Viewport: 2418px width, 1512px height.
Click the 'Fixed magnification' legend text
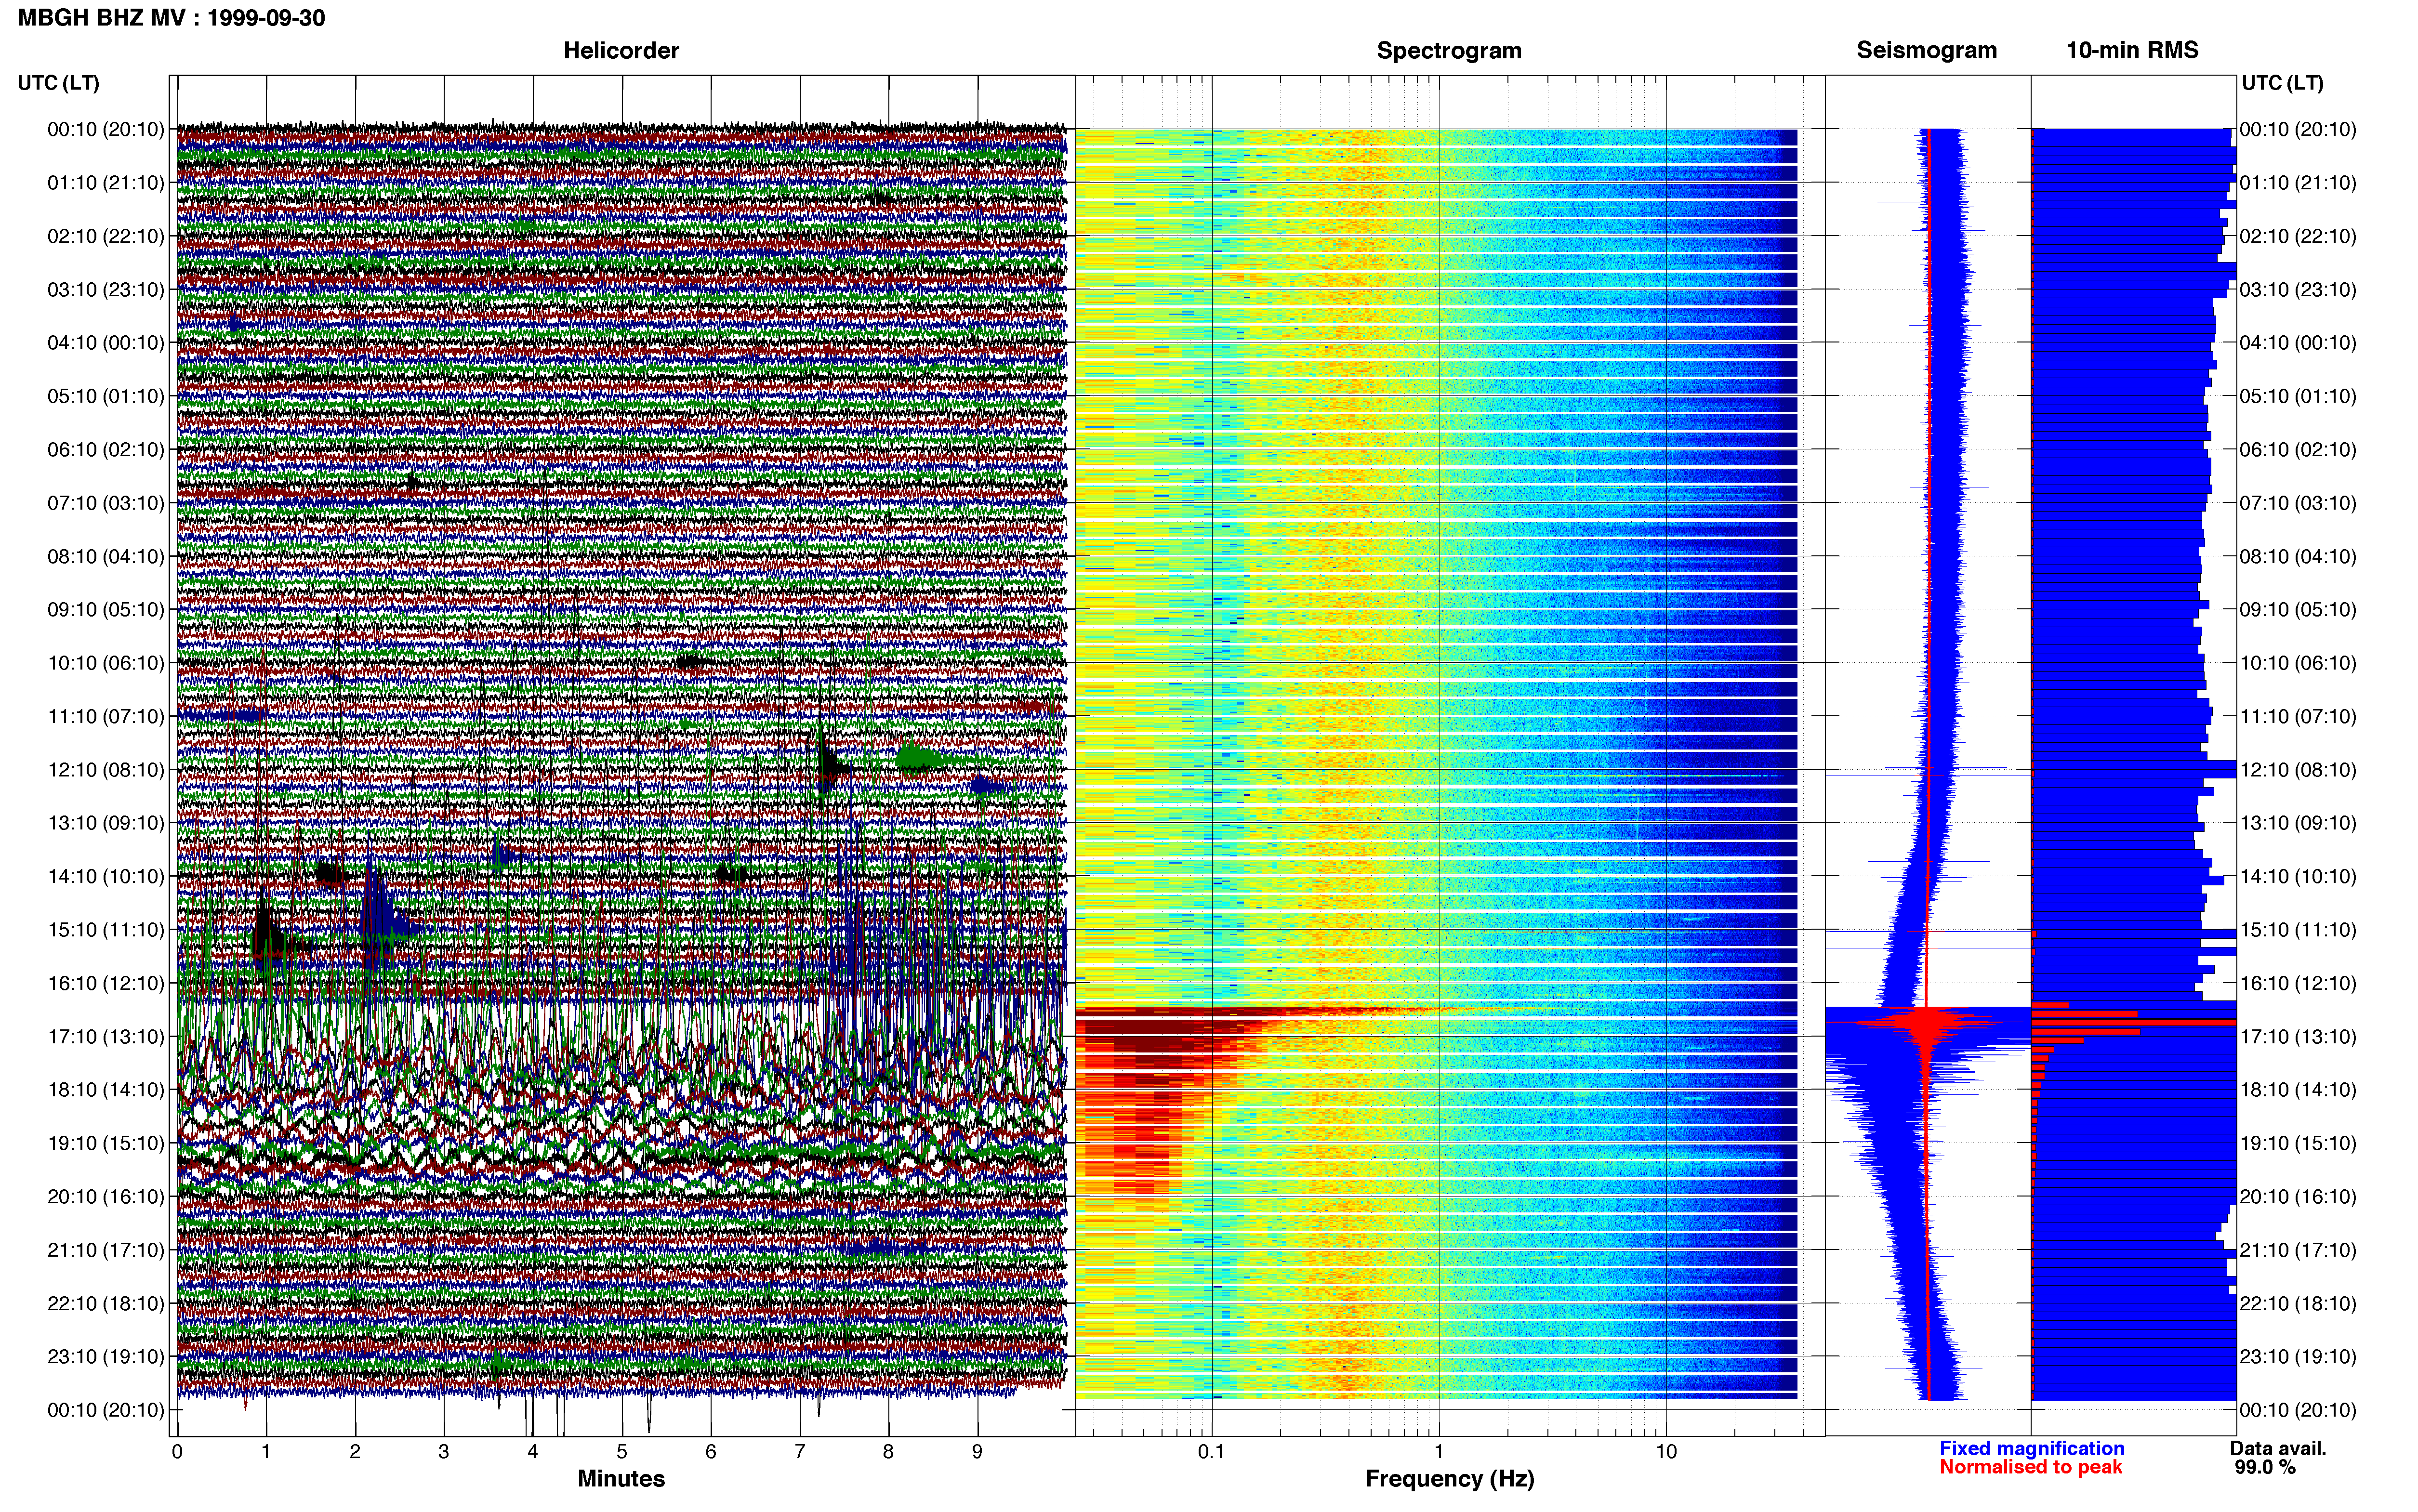tap(2031, 1448)
